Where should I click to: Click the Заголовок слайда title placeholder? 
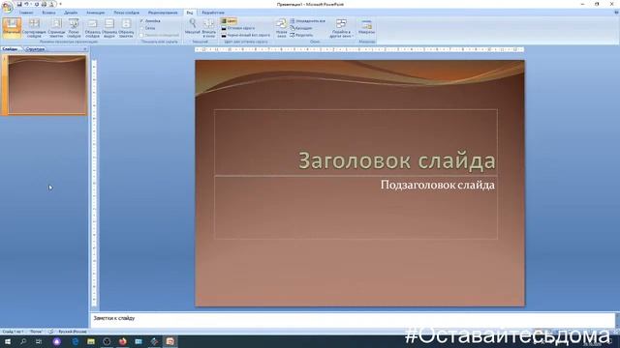click(x=356, y=142)
